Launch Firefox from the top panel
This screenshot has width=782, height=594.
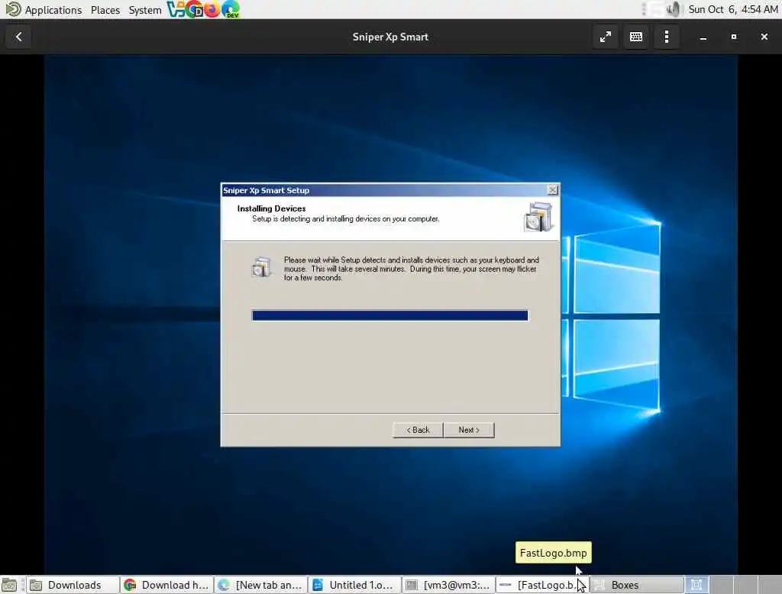212,9
